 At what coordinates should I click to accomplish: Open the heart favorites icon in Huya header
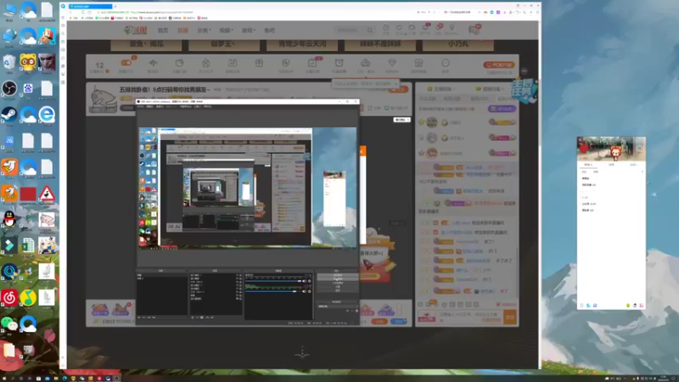pyautogui.click(x=399, y=28)
